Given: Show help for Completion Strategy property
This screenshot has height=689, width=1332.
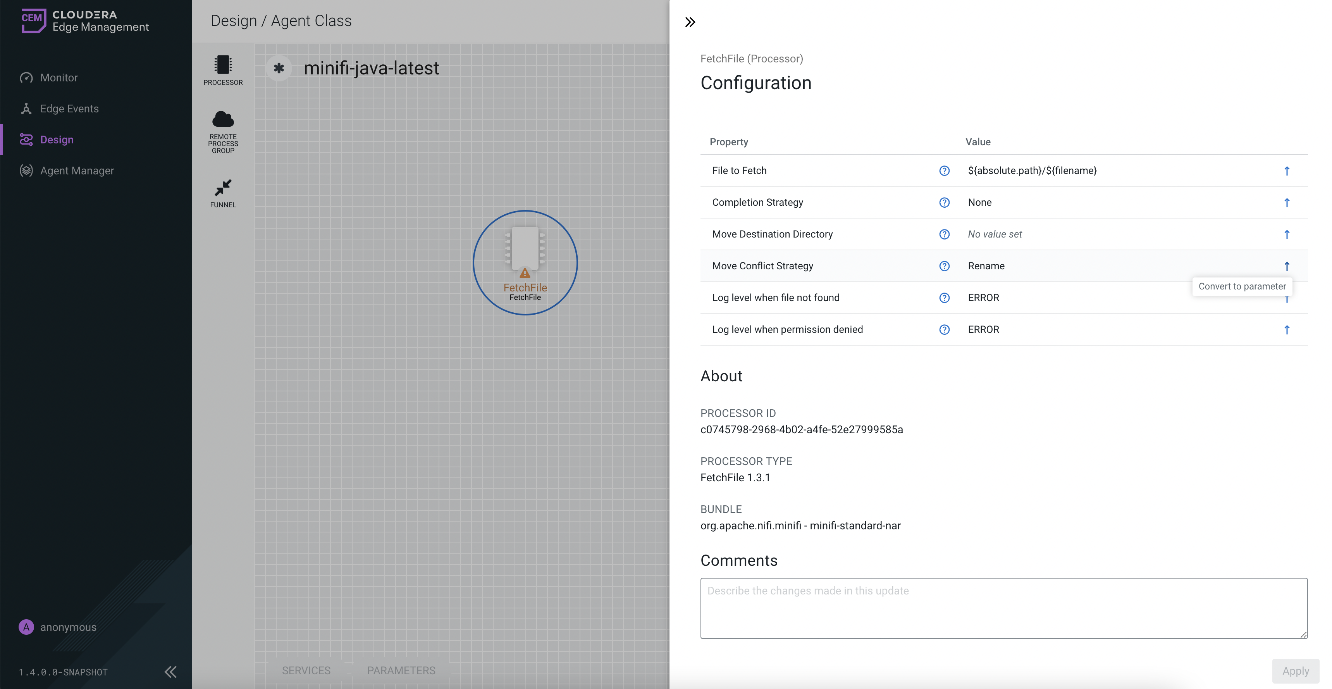Looking at the screenshot, I should point(944,202).
